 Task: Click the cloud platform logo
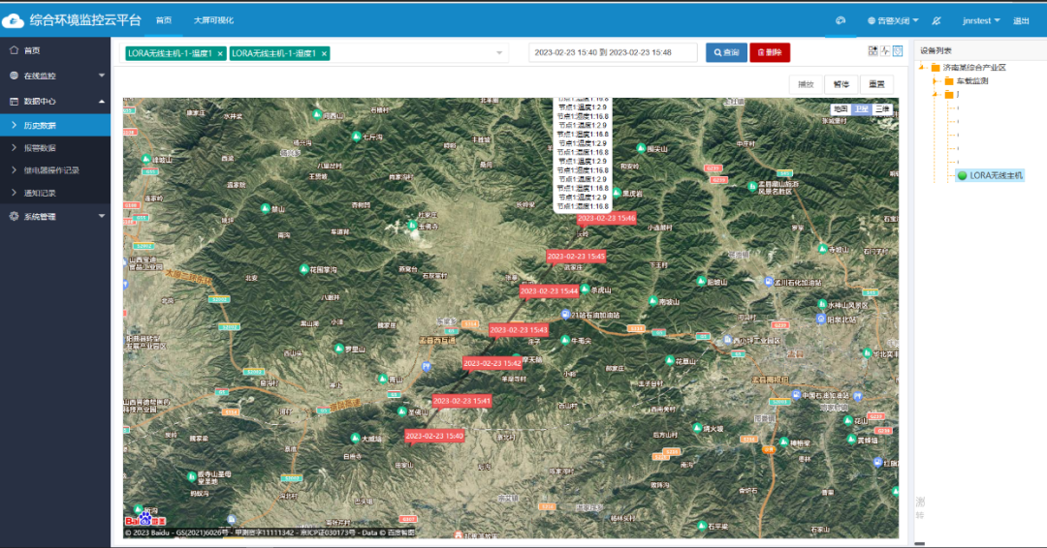pos(13,20)
